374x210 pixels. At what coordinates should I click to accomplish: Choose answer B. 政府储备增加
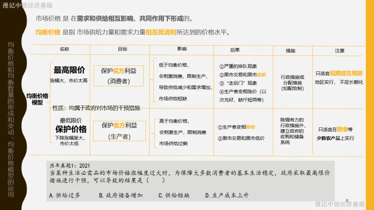pos(121,195)
